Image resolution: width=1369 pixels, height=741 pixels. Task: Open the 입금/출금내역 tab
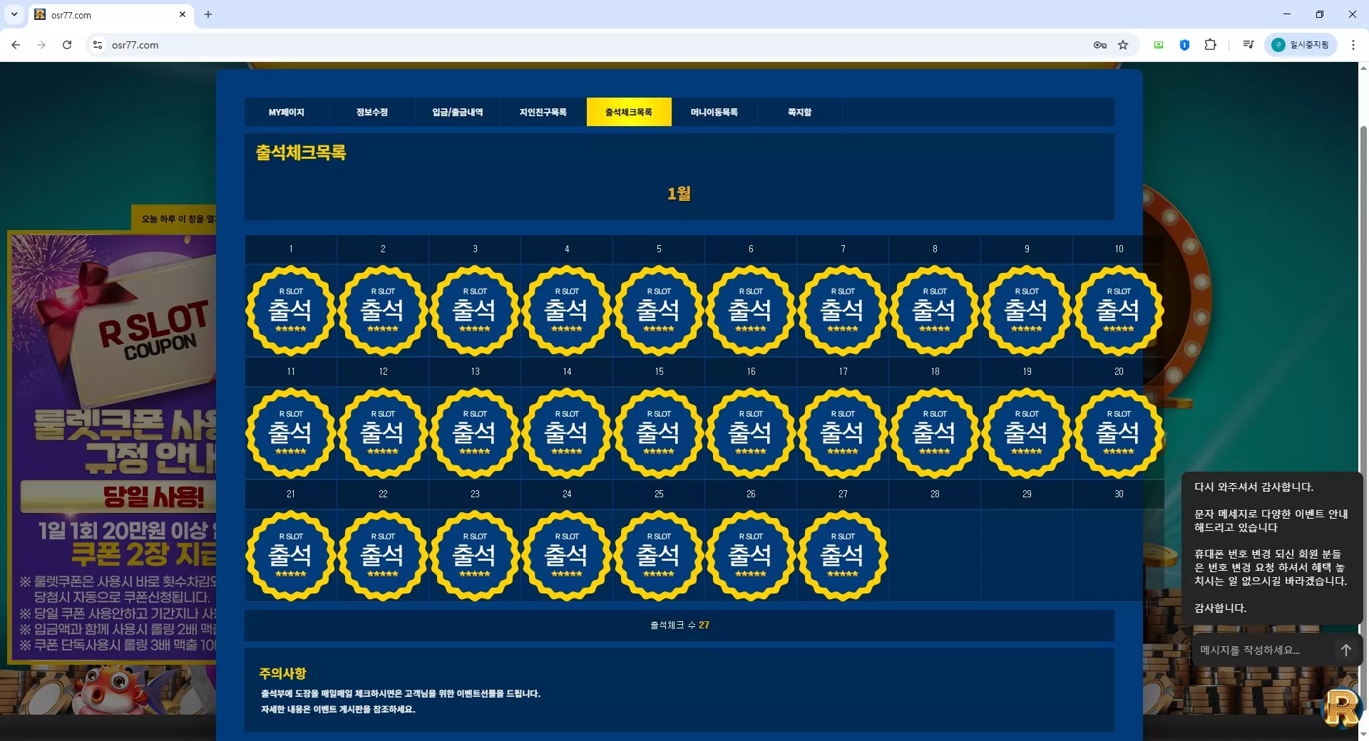click(458, 112)
